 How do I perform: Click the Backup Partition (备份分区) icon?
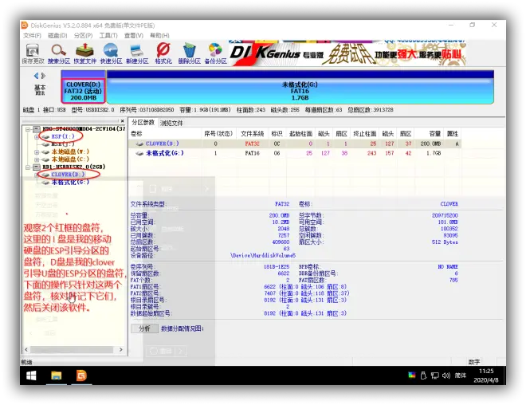tap(215, 53)
